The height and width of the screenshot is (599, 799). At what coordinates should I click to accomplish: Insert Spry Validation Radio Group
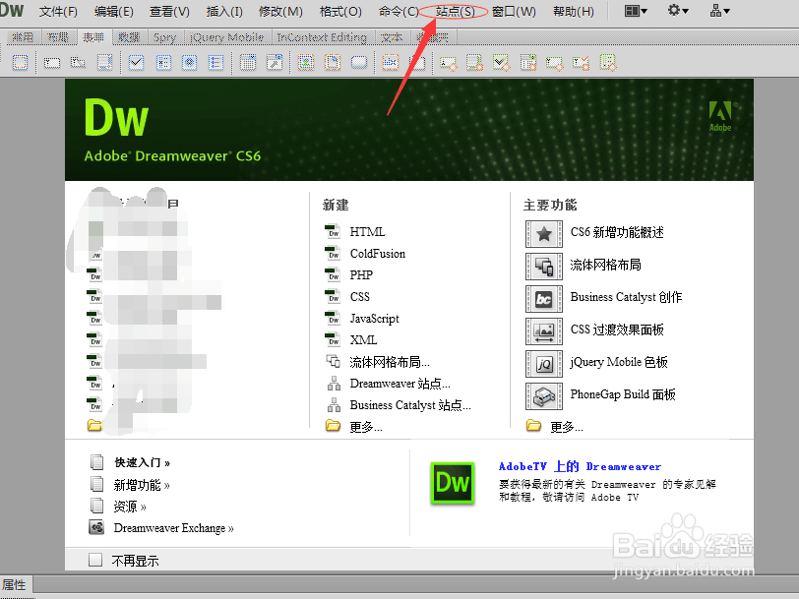click(607, 63)
